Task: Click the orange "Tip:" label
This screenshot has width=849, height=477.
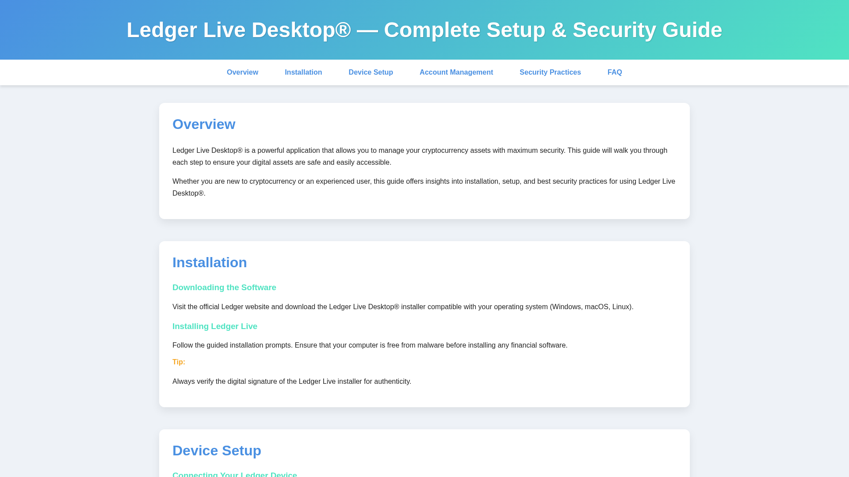Action: pos(179,362)
